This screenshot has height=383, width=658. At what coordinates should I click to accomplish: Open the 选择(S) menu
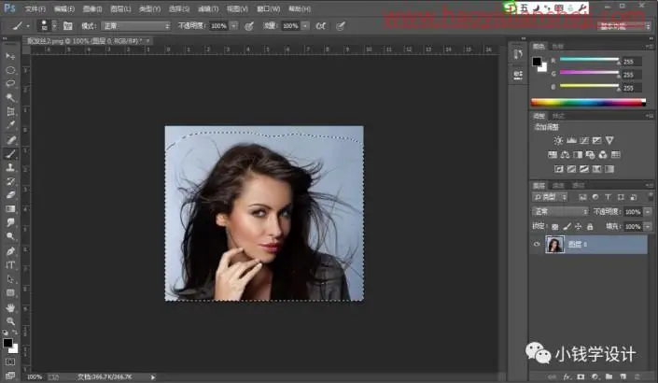179,8
